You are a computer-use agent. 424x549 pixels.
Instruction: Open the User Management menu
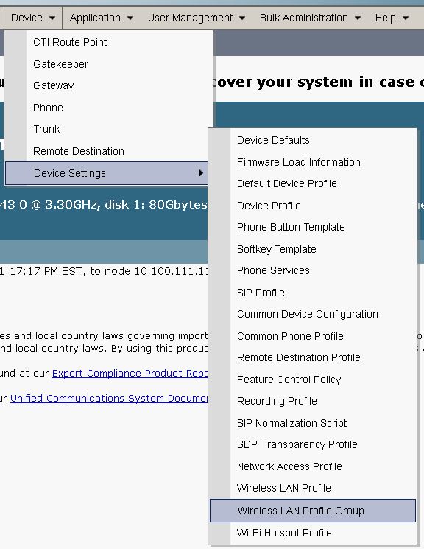(x=196, y=18)
